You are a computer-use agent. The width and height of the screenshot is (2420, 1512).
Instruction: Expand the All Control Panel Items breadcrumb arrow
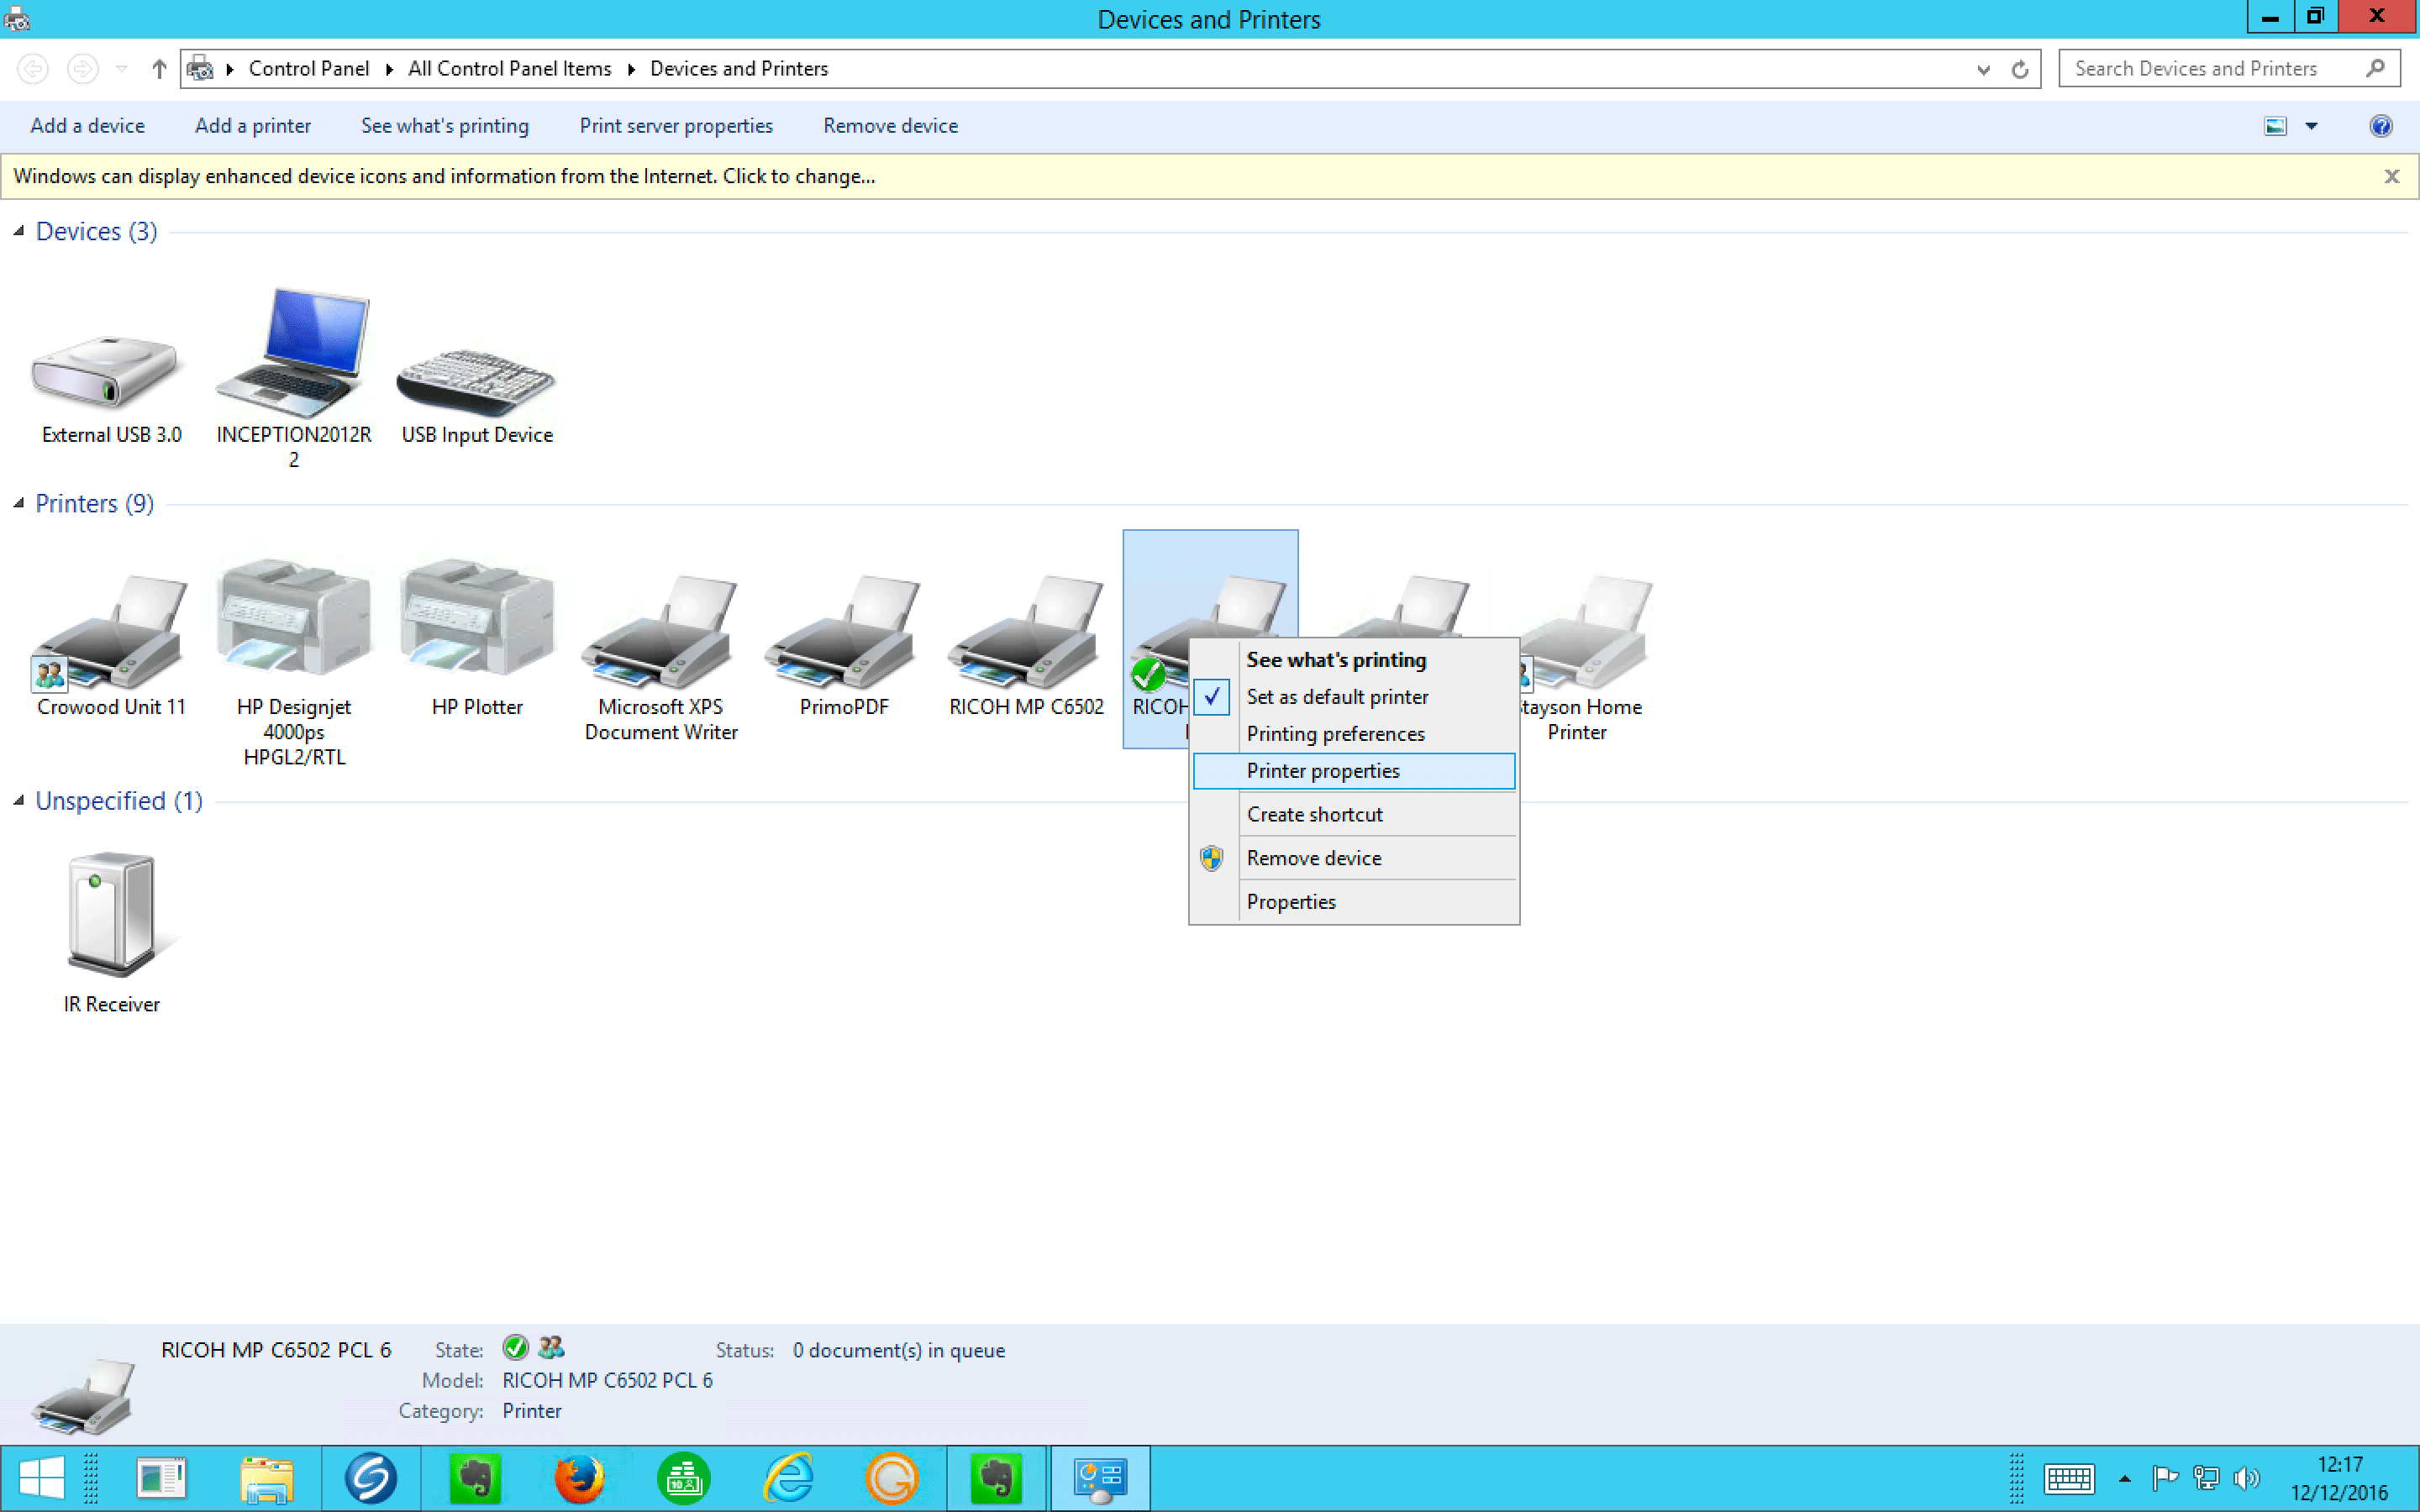pos(631,69)
